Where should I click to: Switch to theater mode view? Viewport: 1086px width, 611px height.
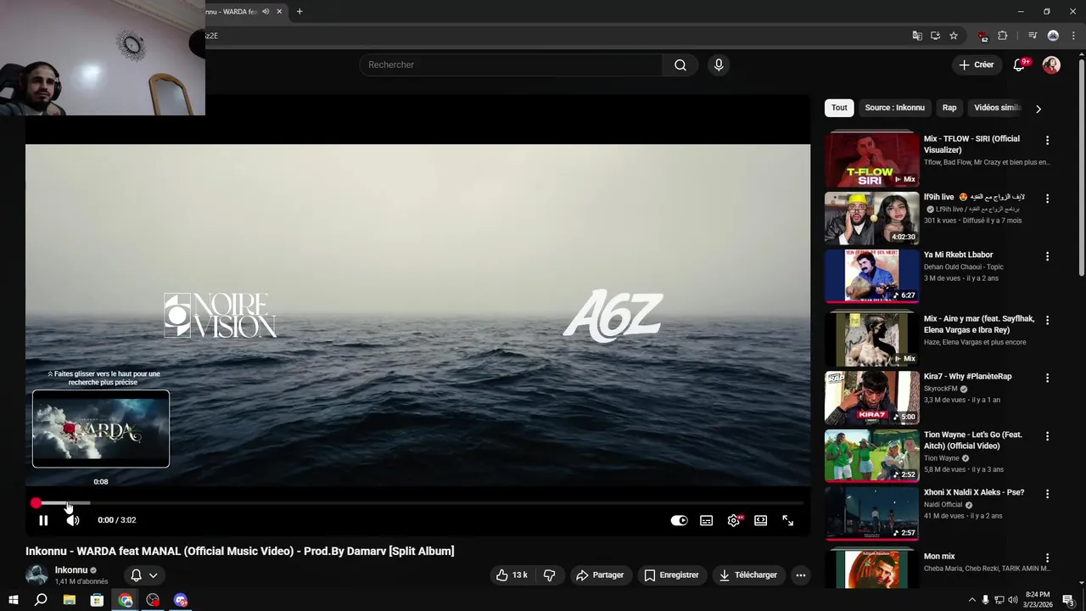[761, 520]
